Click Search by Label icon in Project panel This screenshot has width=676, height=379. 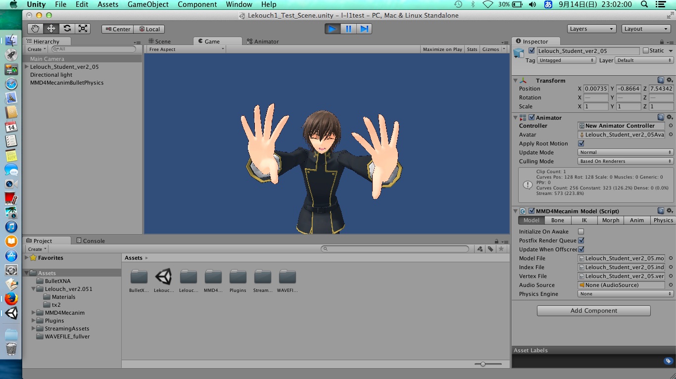490,249
